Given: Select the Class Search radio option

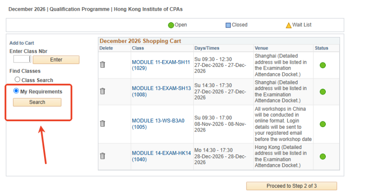Looking at the screenshot, I should (x=17, y=79).
